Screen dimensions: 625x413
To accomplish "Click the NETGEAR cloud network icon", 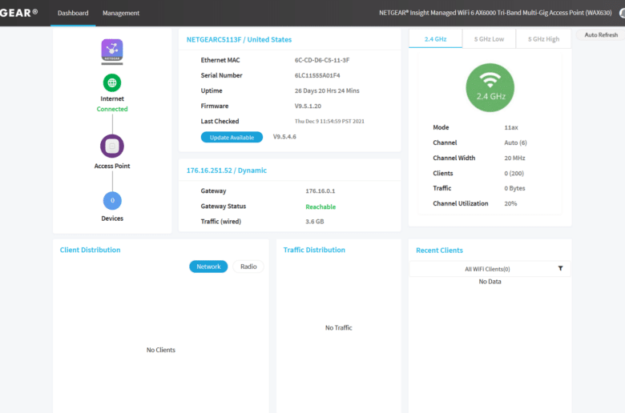I will coord(112,51).
